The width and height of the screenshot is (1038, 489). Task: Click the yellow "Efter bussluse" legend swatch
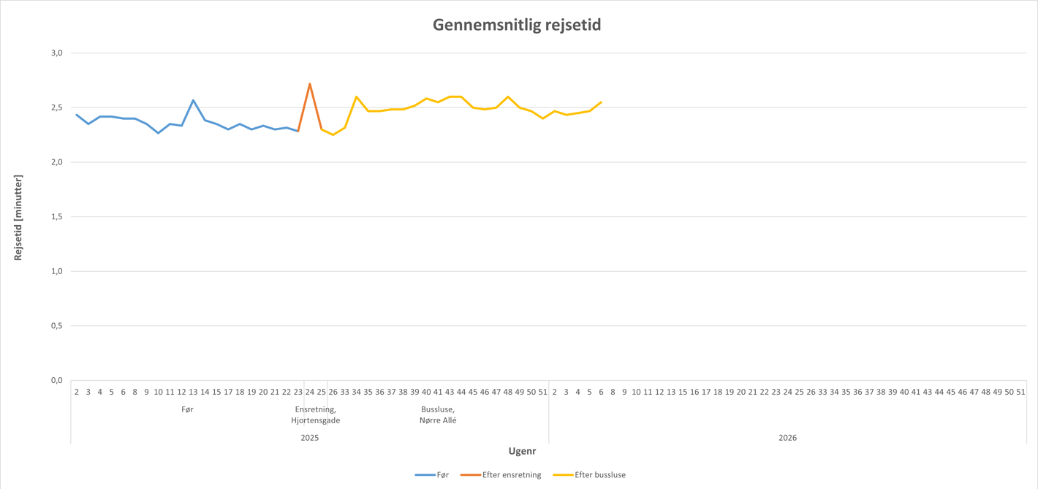[x=563, y=475]
